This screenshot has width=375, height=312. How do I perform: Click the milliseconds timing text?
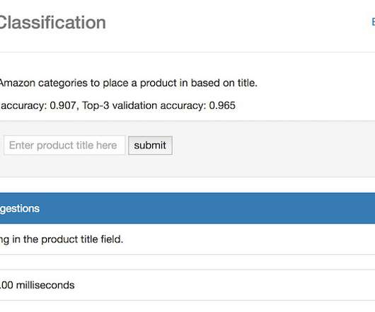[37, 285]
